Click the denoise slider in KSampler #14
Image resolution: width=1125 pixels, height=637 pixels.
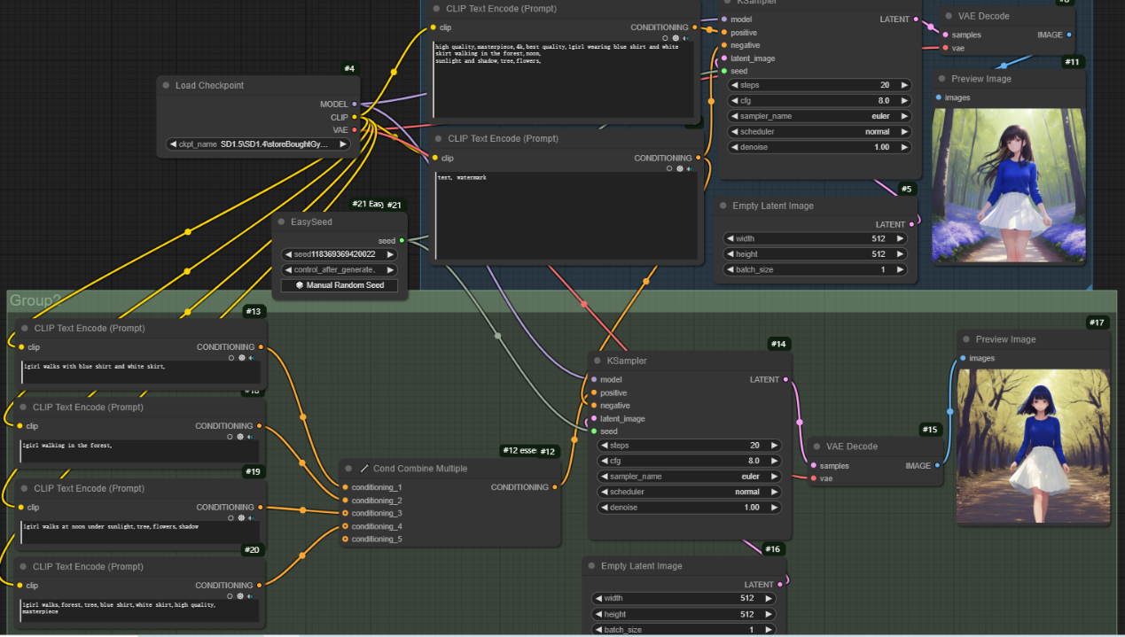(688, 508)
